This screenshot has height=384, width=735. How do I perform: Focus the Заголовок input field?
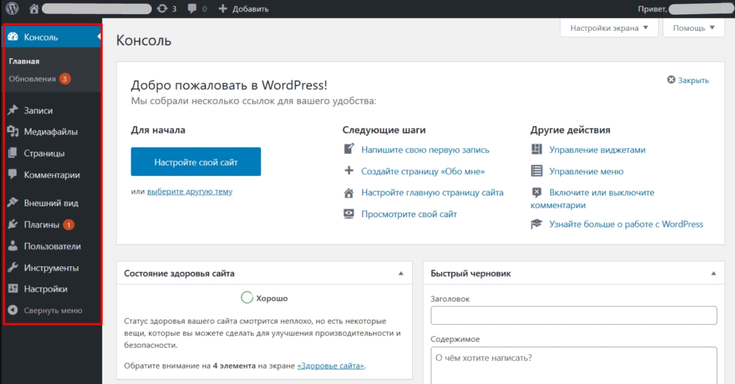click(574, 316)
